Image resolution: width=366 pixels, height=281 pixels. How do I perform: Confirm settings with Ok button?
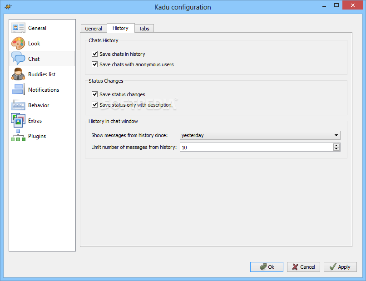coord(267,267)
